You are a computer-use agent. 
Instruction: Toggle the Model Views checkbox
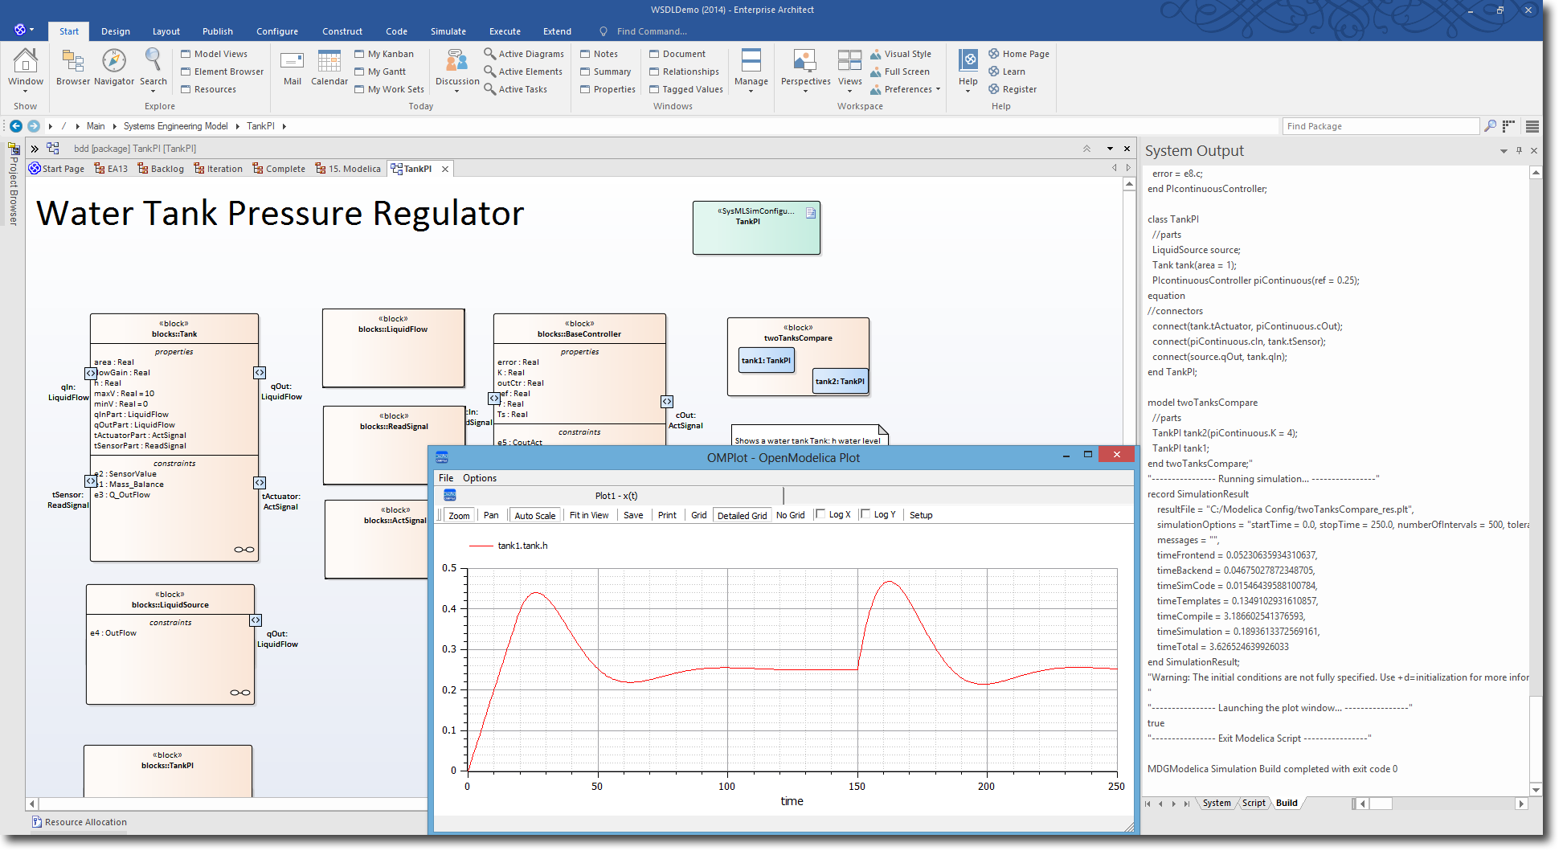(186, 54)
